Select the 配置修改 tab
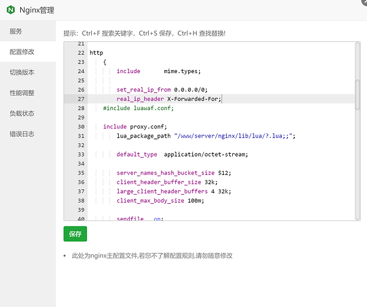Screen dimensions: 367x307 pos(28,52)
